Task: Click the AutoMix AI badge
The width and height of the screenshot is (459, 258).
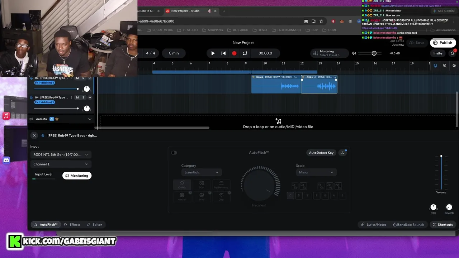Action: point(52,119)
